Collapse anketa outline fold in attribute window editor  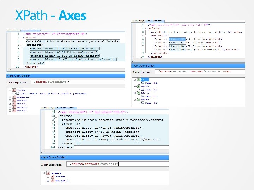[x=145, y=28]
